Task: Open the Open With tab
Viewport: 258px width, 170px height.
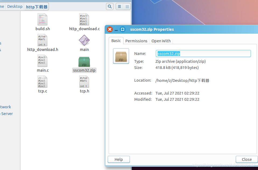Action: point(161,41)
